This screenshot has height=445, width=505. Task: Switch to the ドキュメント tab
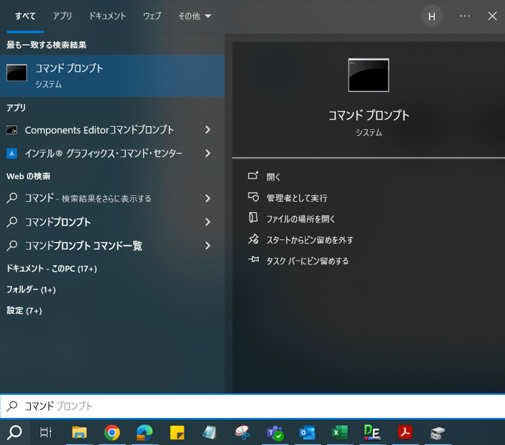107,16
